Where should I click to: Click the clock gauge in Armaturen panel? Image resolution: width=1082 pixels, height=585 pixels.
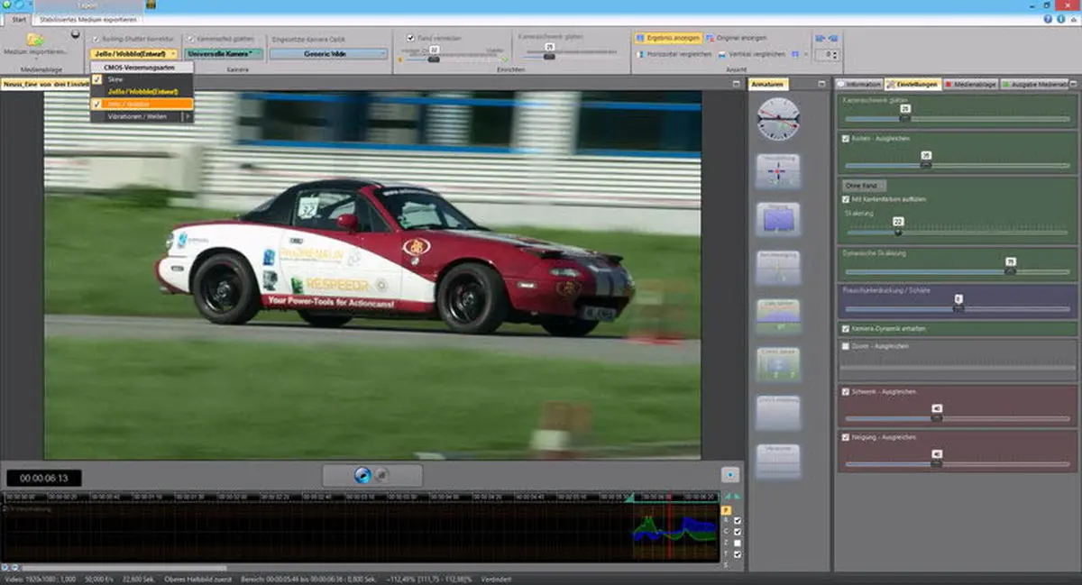click(778, 119)
